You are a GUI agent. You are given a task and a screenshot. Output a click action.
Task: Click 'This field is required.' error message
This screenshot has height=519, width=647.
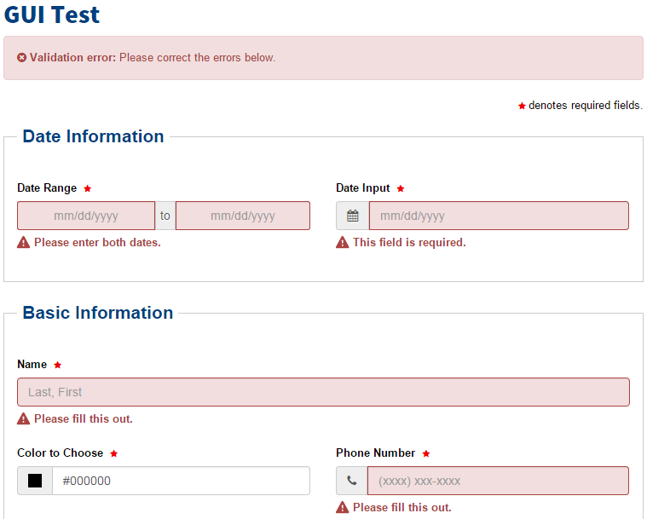coord(409,243)
